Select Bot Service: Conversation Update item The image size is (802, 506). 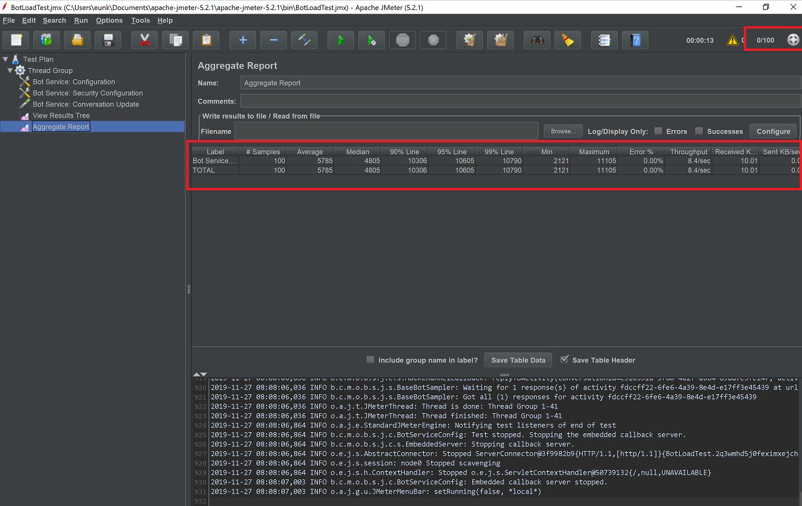click(x=86, y=104)
